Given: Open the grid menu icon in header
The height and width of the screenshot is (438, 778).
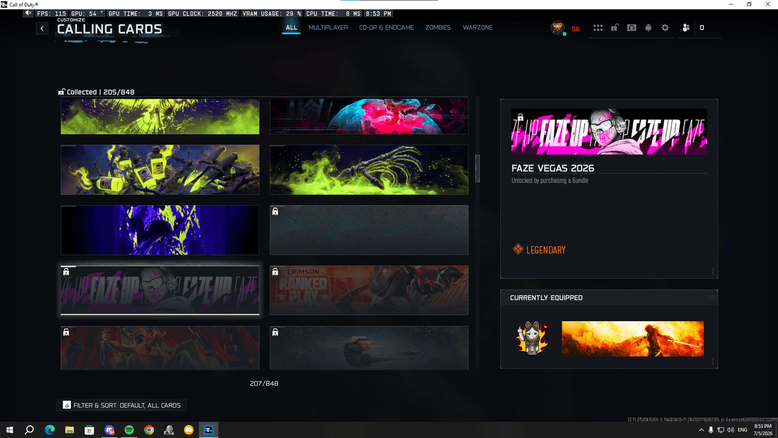Looking at the screenshot, I should tap(598, 28).
